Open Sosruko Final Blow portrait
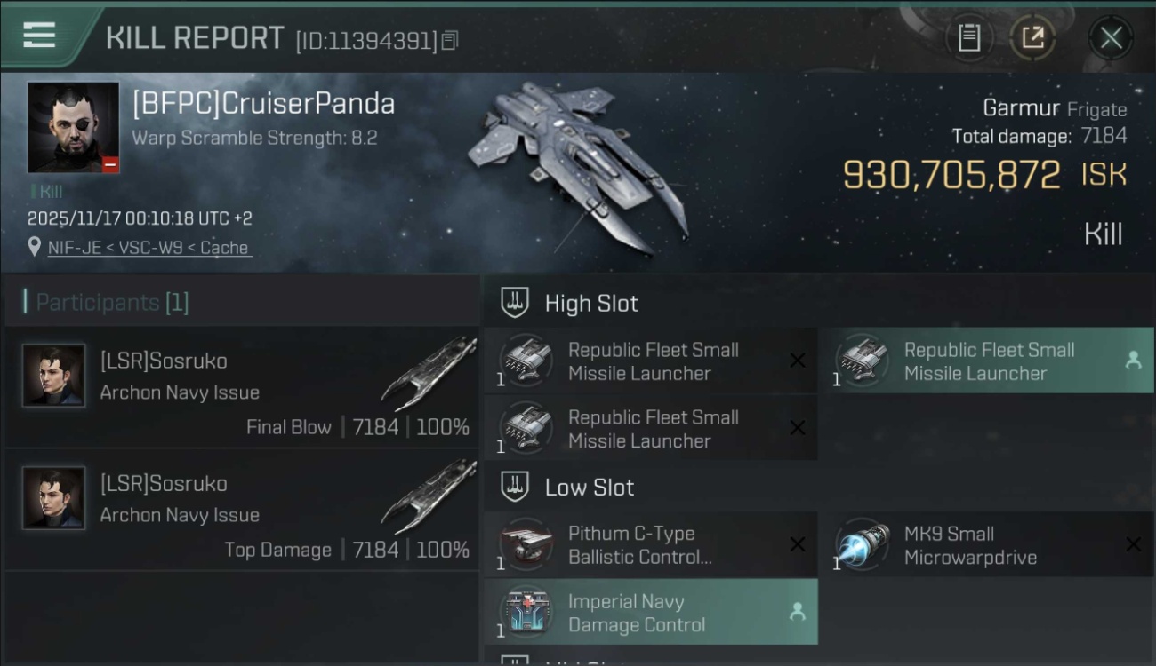1156x666 pixels. (x=54, y=376)
